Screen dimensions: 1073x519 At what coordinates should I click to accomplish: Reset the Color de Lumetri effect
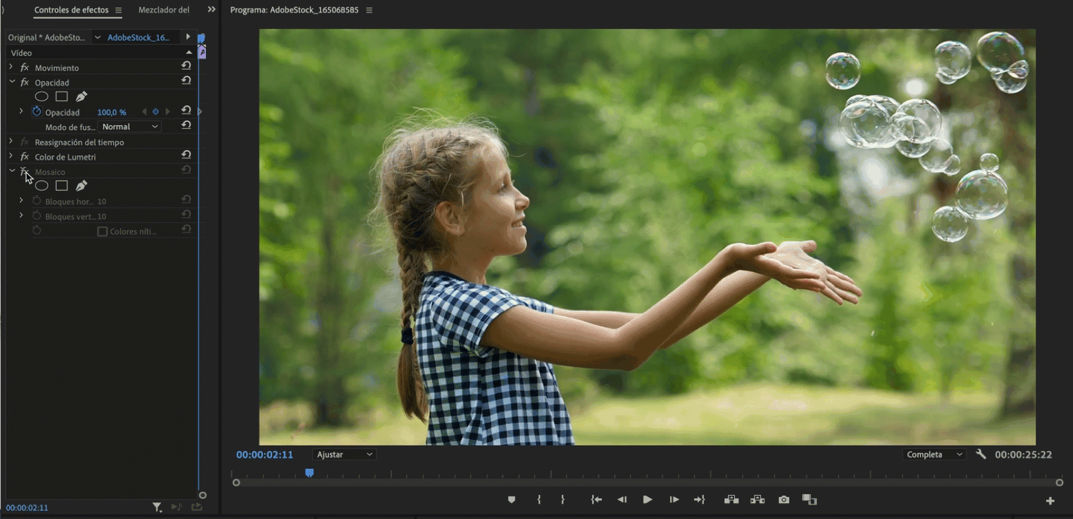pyautogui.click(x=186, y=156)
